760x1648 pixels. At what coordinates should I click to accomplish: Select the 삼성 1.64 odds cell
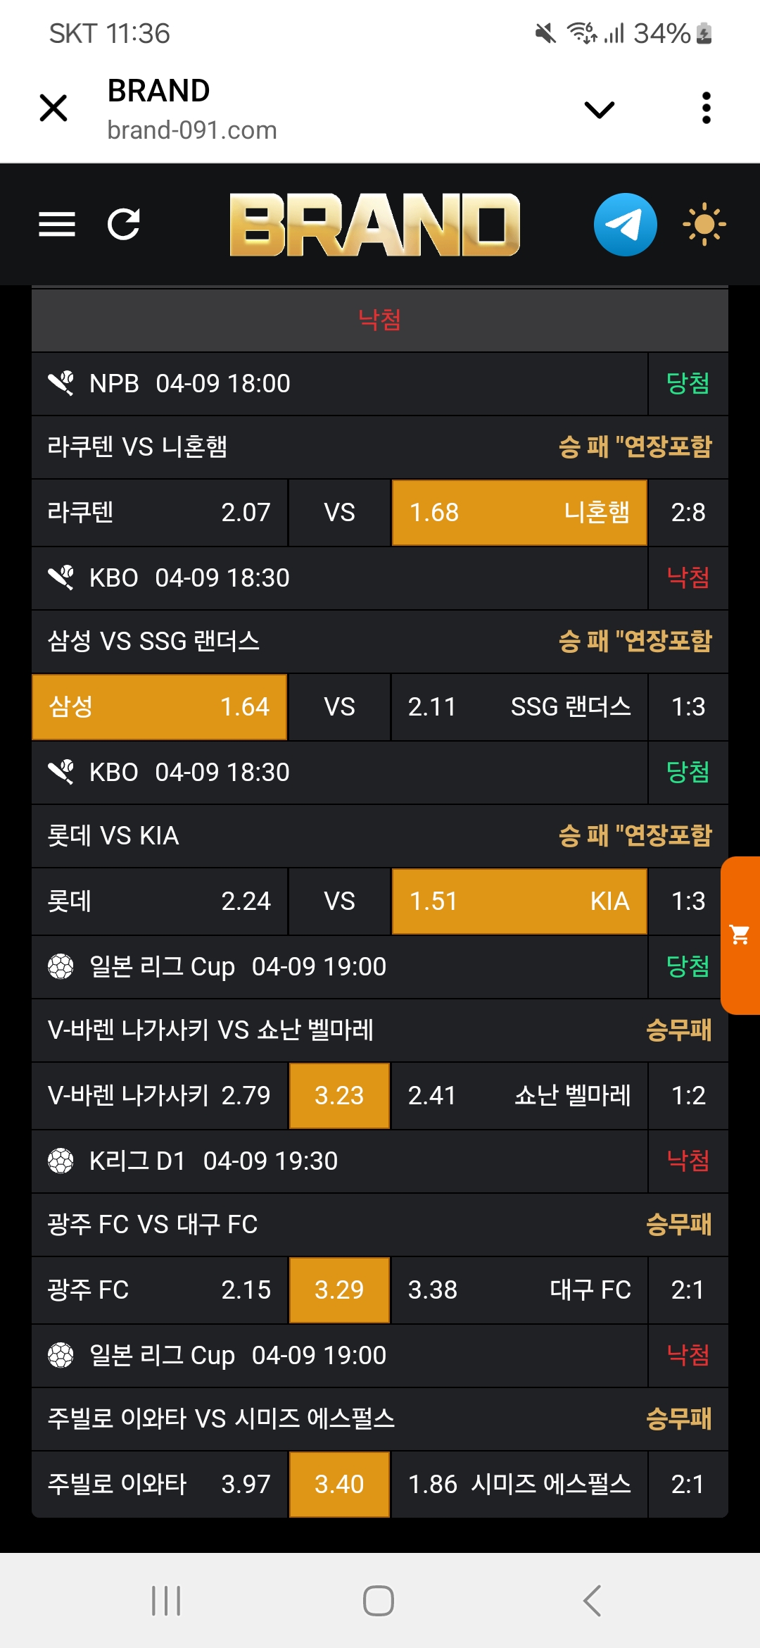click(159, 707)
